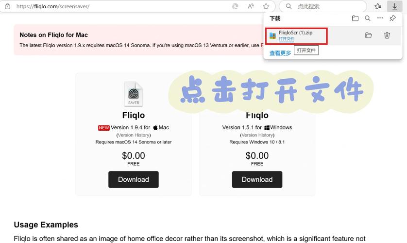Download Fliqlo for Mac button
This screenshot has height=243, width=407.
(x=134, y=179)
